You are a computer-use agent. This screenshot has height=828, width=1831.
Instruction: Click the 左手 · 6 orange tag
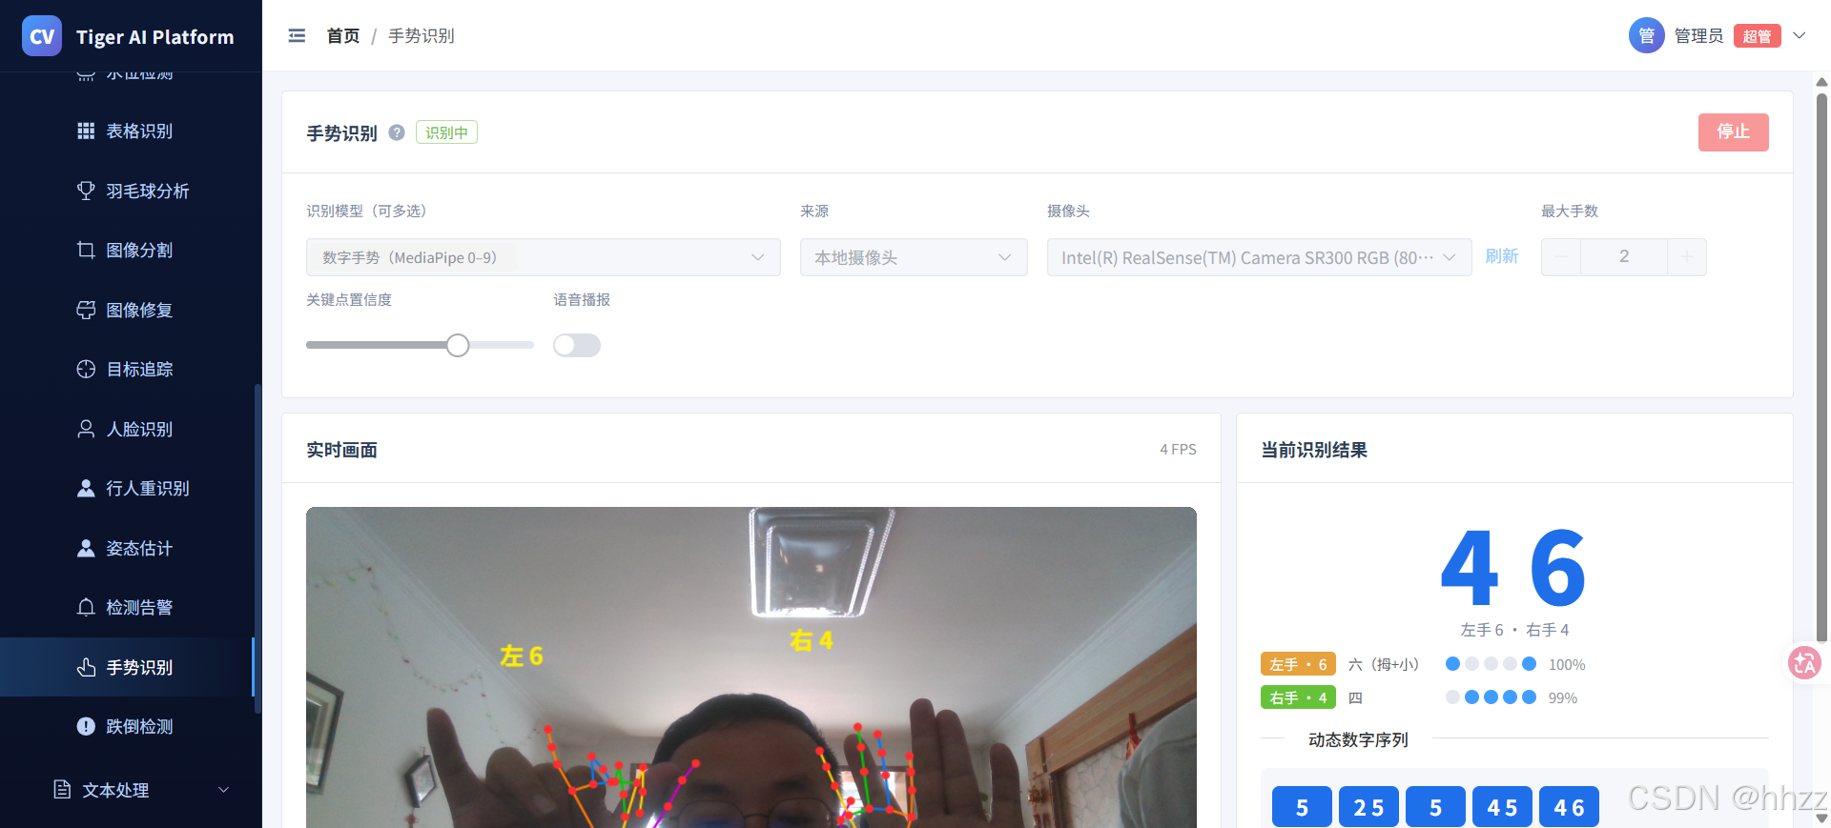(1298, 664)
